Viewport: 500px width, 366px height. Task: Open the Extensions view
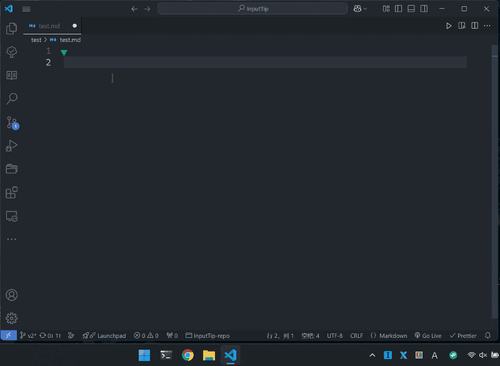[x=11, y=193]
